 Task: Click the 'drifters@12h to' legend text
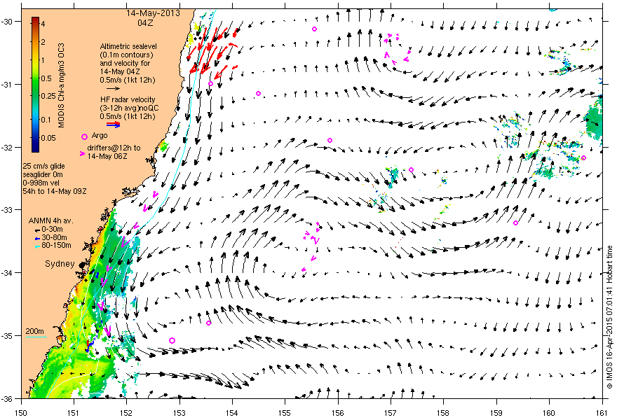point(114,148)
